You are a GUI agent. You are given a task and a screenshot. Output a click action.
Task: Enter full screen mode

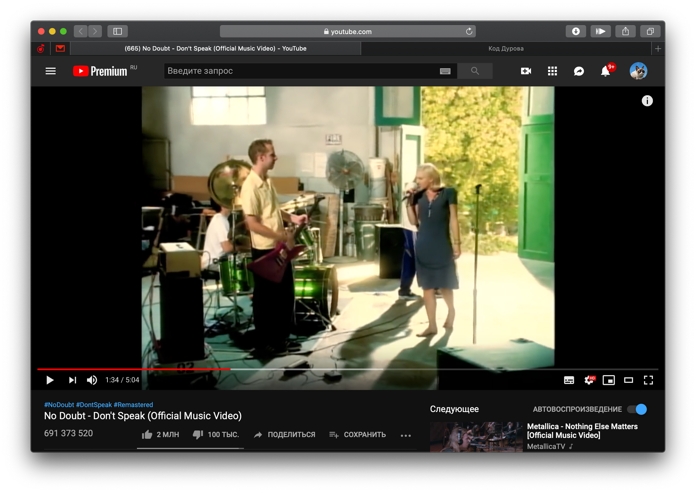(648, 380)
